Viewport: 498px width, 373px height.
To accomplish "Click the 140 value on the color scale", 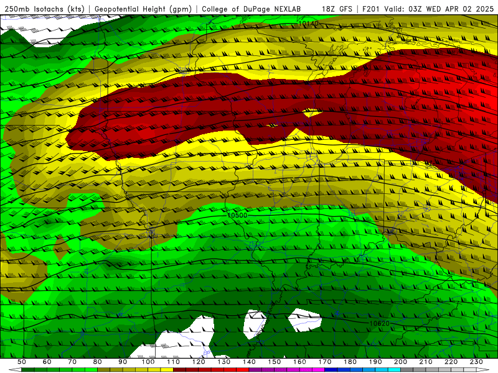I will coord(249,362).
